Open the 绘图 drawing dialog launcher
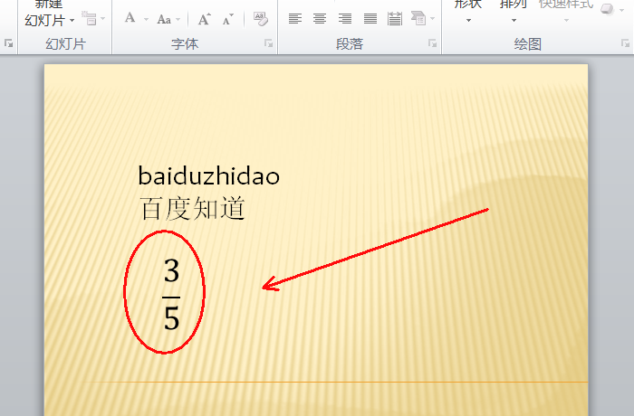 click(x=625, y=43)
